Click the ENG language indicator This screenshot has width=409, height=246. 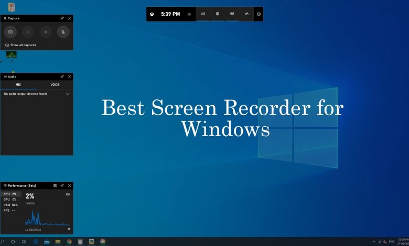coord(392,242)
